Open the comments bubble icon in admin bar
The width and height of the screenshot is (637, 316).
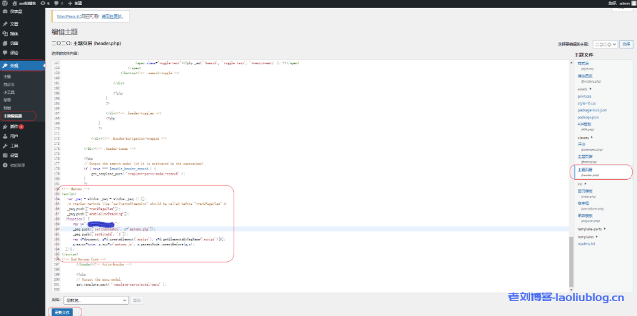pyautogui.click(x=56, y=3)
